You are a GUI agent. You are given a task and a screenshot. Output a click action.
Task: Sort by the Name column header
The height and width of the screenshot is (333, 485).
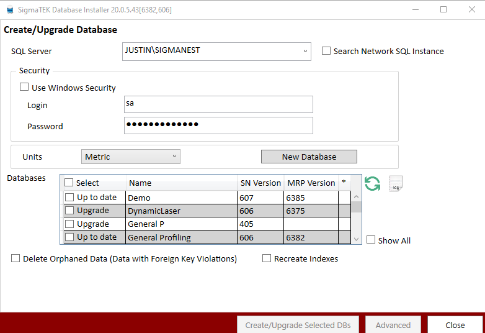(182, 183)
